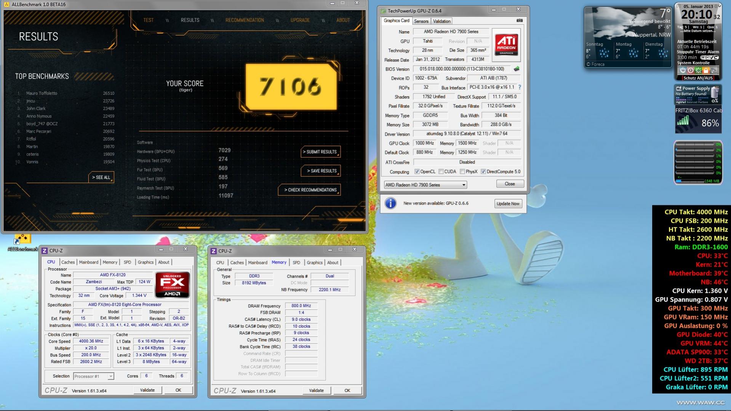Screen dimensions: 731x411
Task: Click Sunday's rain forecast icon in the weather gadget
Action: click(605, 53)
